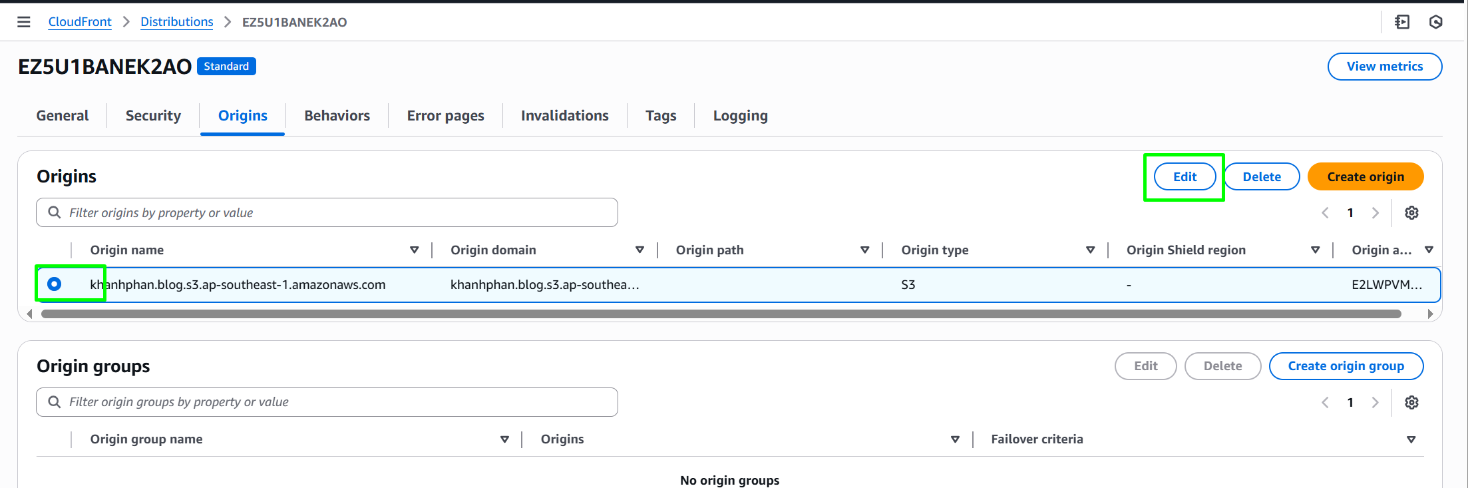Switch to the Security tab
This screenshot has width=1468, height=488.
[x=153, y=116]
